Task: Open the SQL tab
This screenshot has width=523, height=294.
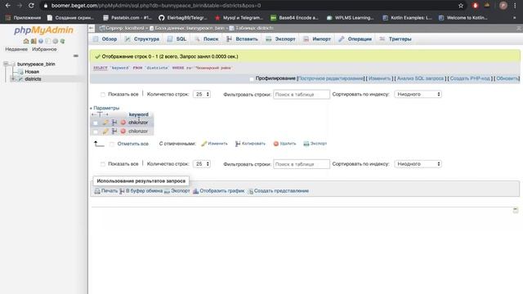Action: click(x=177, y=39)
